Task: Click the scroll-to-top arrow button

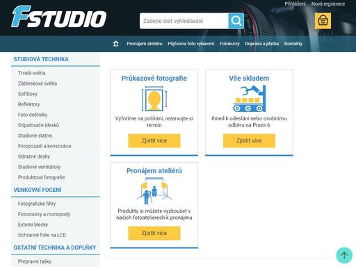Action: coord(344,255)
